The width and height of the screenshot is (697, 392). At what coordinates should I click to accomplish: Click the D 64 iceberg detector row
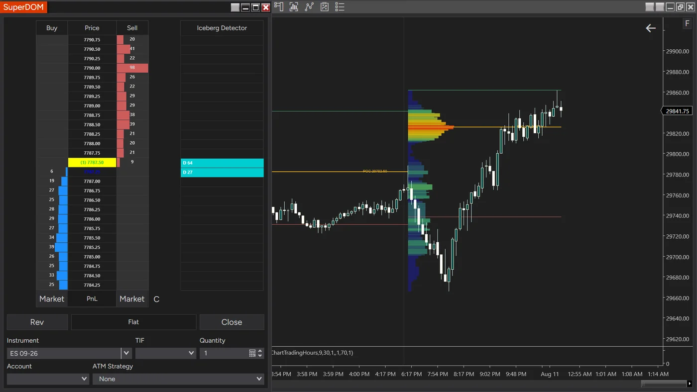tap(222, 163)
